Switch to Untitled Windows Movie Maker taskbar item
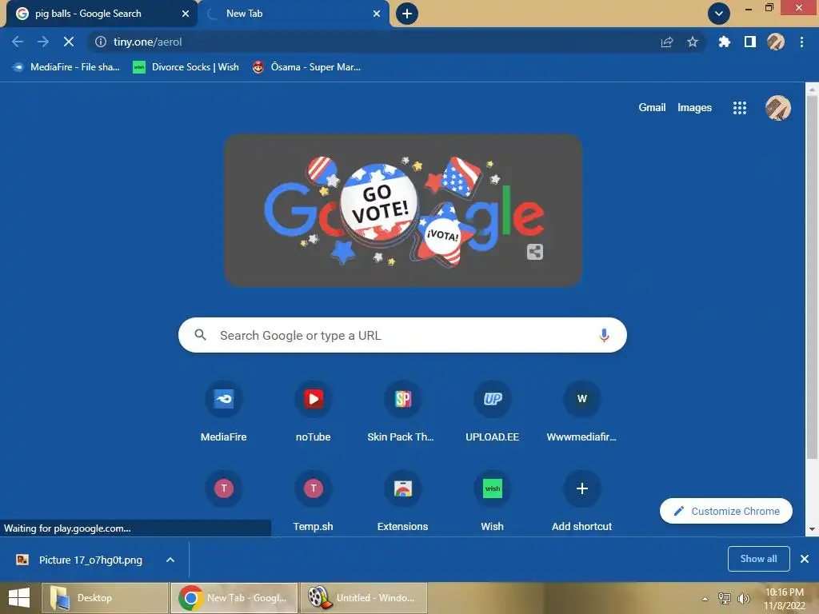 (x=364, y=598)
